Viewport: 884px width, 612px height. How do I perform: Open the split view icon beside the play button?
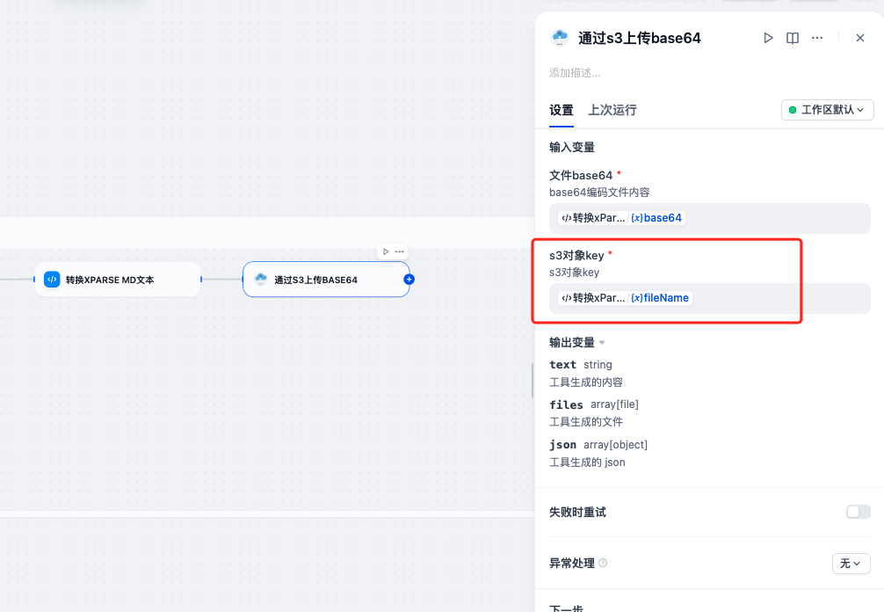coord(793,38)
